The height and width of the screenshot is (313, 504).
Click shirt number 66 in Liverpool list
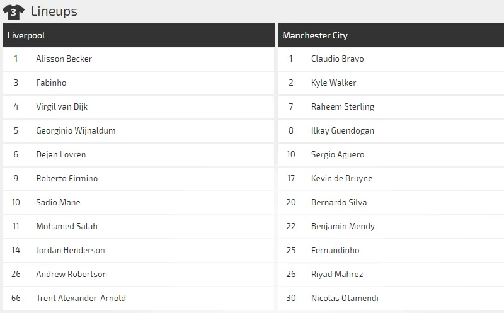(16, 298)
